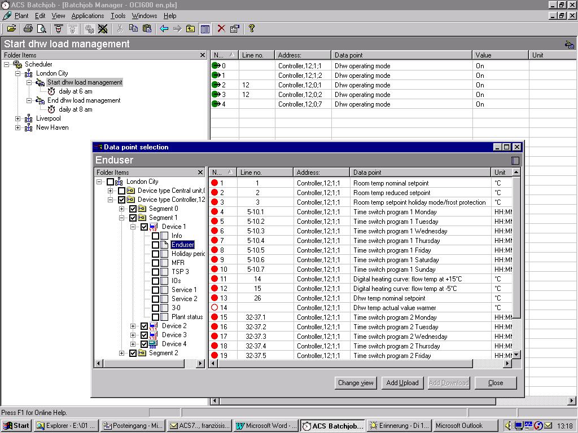Viewport: 578px width, 433px height.
Task: Untick the Device 1 checkbox
Action: pos(144,227)
